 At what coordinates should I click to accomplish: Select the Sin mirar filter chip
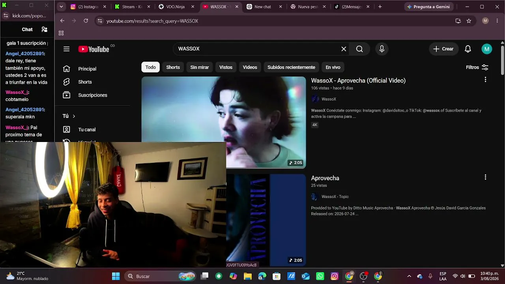tap(200, 67)
